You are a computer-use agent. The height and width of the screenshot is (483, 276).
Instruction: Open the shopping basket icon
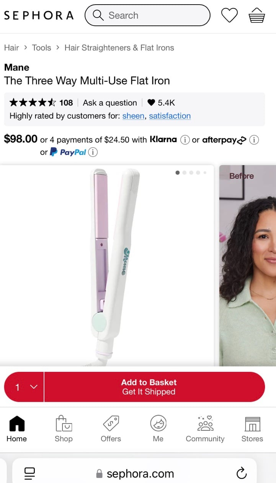pyautogui.click(x=256, y=15)
